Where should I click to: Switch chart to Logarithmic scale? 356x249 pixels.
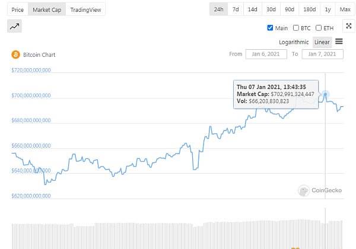(294, 42)
